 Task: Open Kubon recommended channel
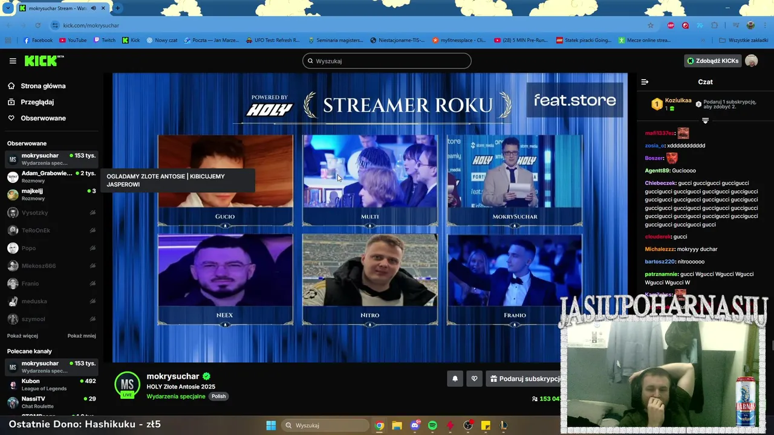(x=51, y=385)
